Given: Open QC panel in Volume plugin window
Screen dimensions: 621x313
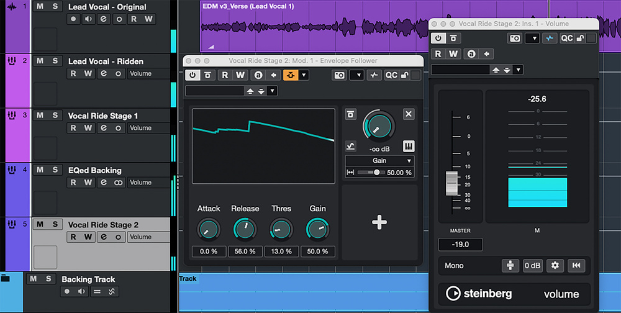Looking at the screenshot, I should tap(567, 38).
